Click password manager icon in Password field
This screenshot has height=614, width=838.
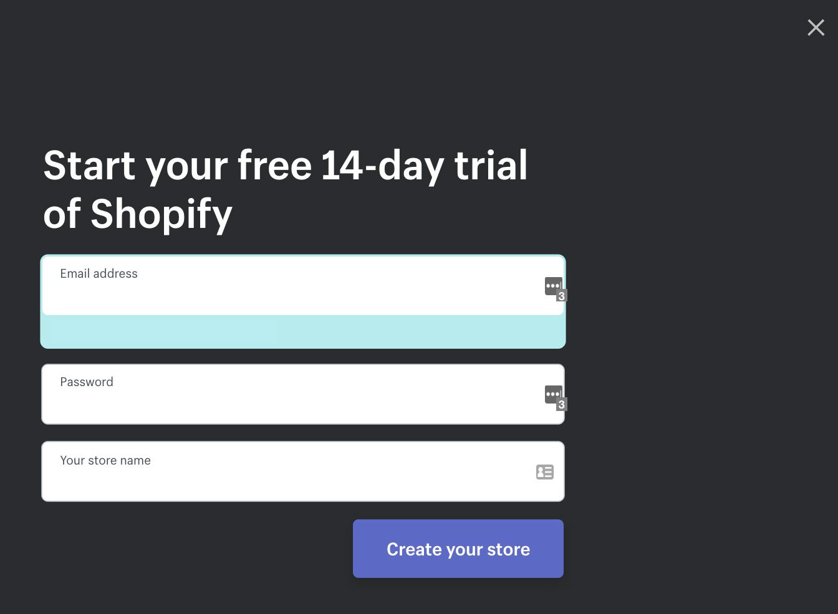552,394
